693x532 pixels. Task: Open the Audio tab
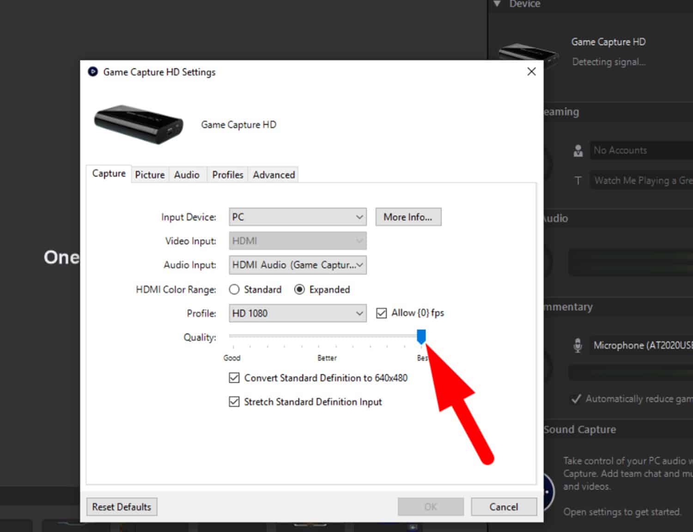coord(187,175)
